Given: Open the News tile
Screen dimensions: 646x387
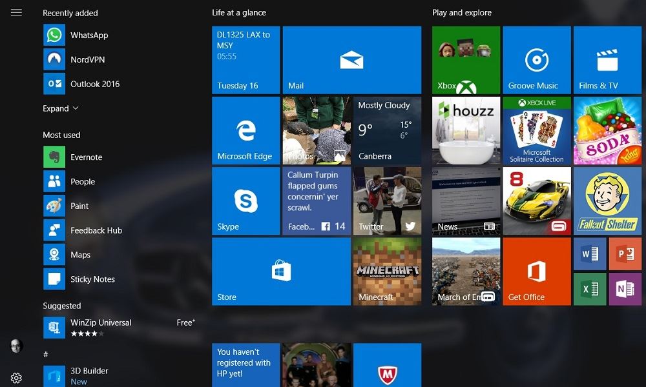Looking at the screenshot, I should tap(466, 201).
